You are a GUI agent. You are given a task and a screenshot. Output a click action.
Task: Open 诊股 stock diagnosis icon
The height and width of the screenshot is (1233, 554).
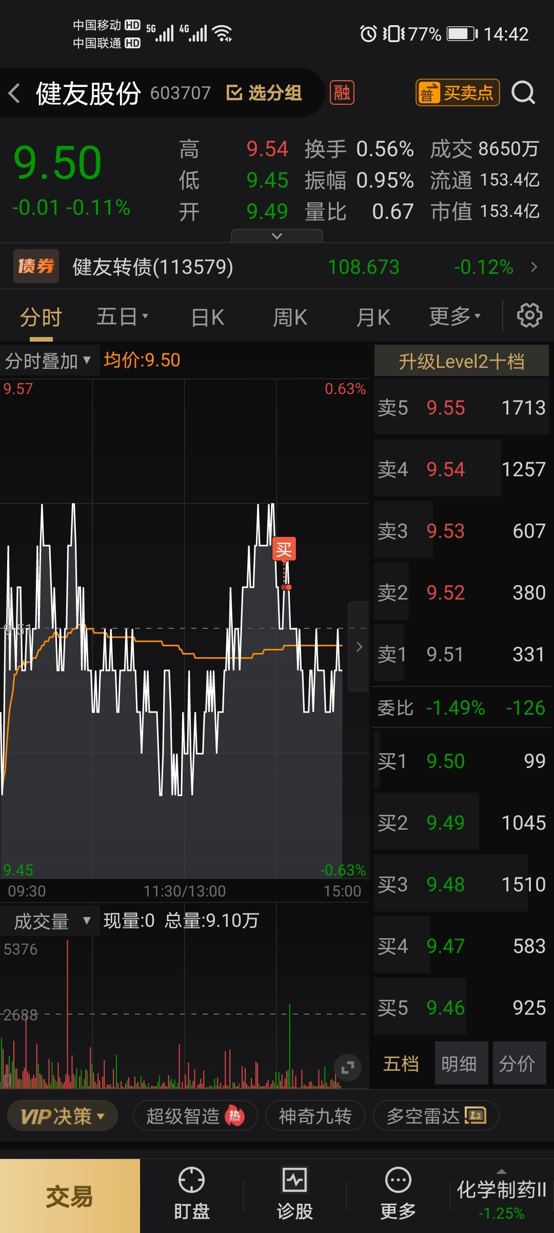pos(295,1194)
